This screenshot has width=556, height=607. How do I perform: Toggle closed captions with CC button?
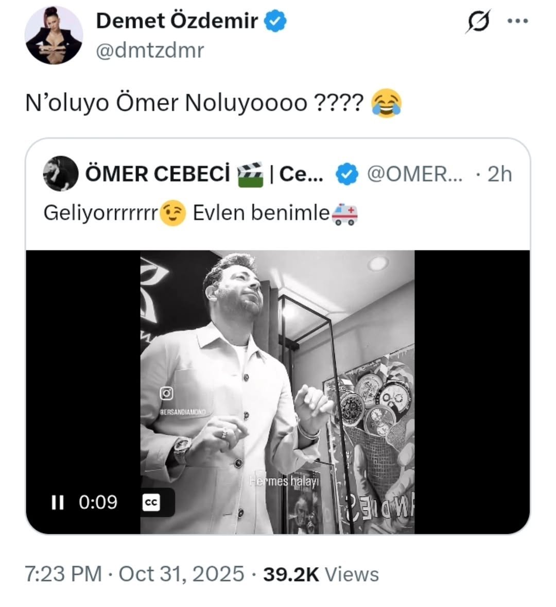[x=151, y=502]
